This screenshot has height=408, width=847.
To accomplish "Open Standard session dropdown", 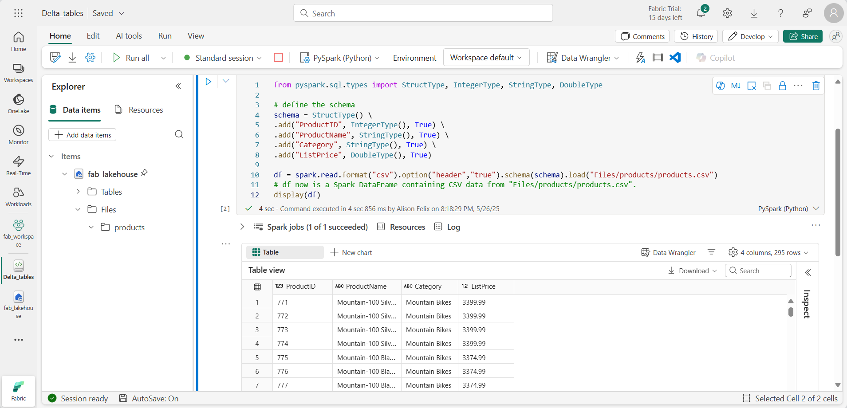I will (x=223, y=58).
